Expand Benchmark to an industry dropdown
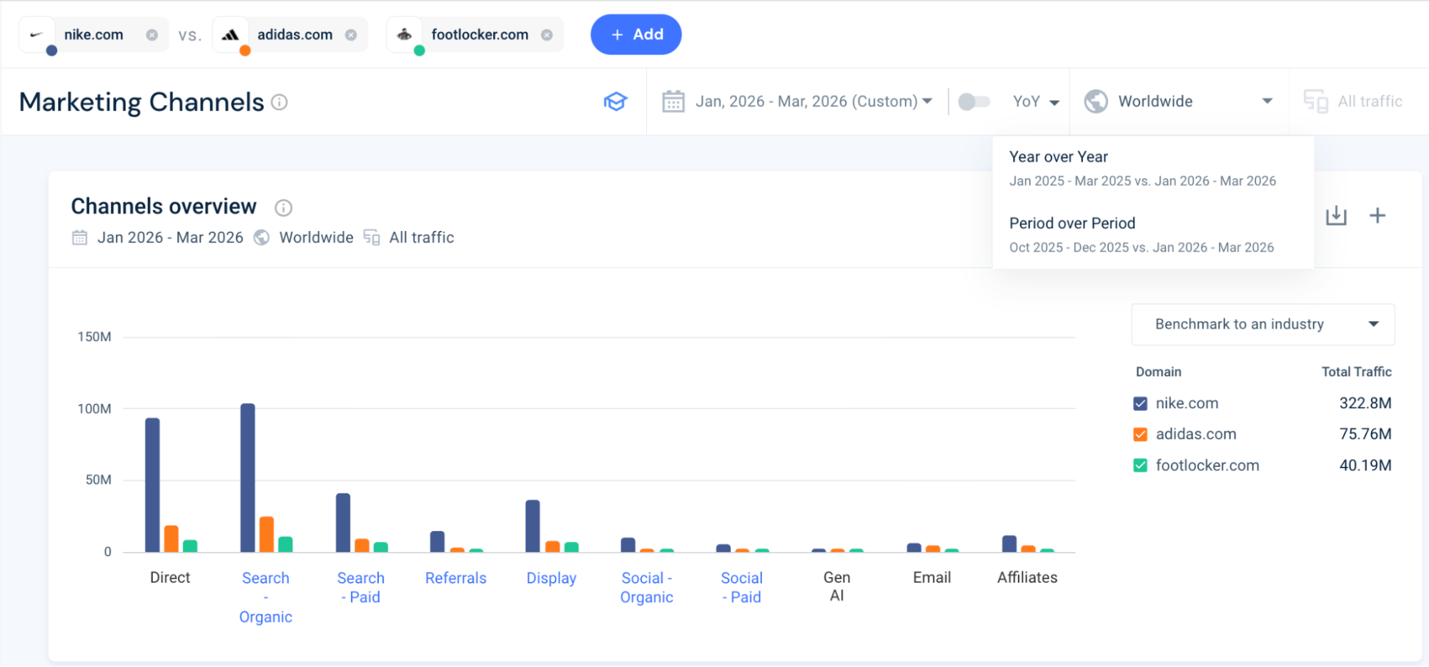 coord(1263,325)
